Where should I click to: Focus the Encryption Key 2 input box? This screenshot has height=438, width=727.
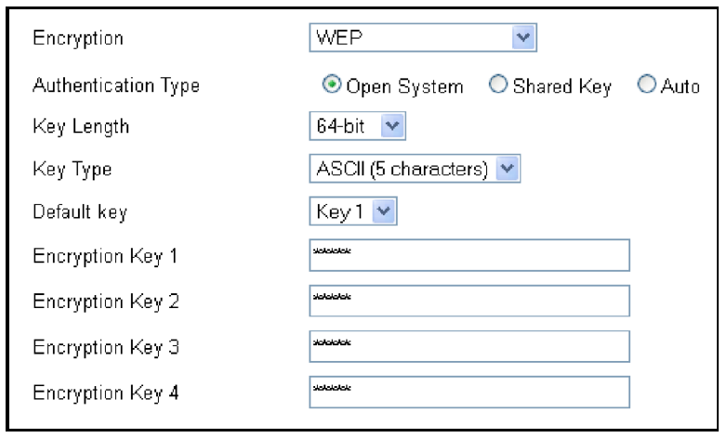[x=469, y=301]
